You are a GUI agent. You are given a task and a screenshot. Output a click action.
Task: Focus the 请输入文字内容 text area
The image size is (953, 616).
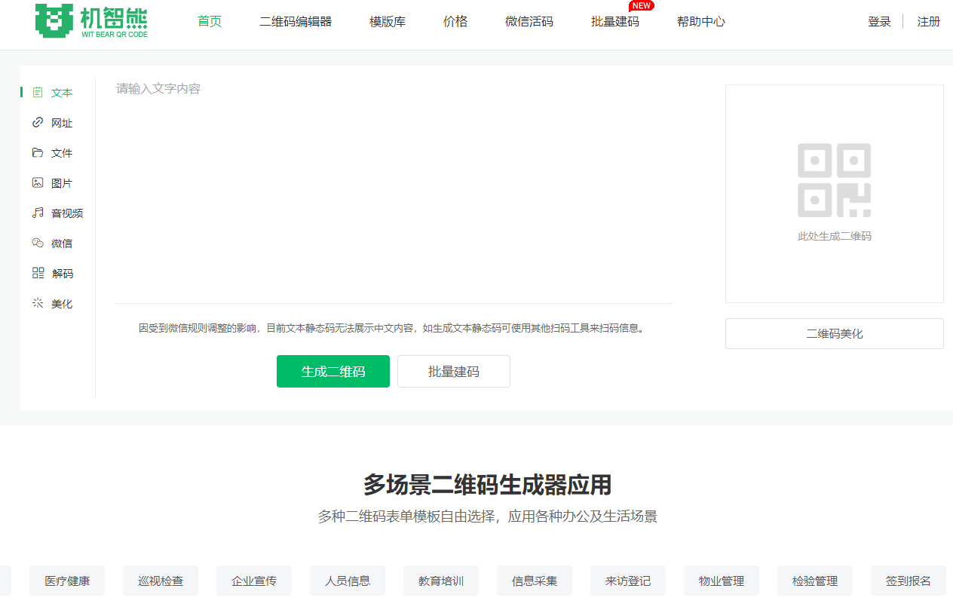pos(394,190)
